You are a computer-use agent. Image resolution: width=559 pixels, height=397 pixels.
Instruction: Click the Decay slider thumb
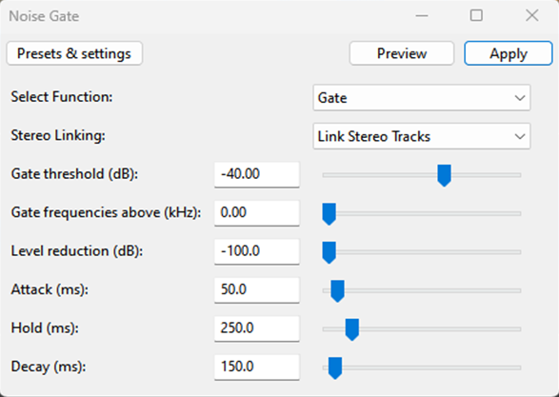tap(335, 367)
